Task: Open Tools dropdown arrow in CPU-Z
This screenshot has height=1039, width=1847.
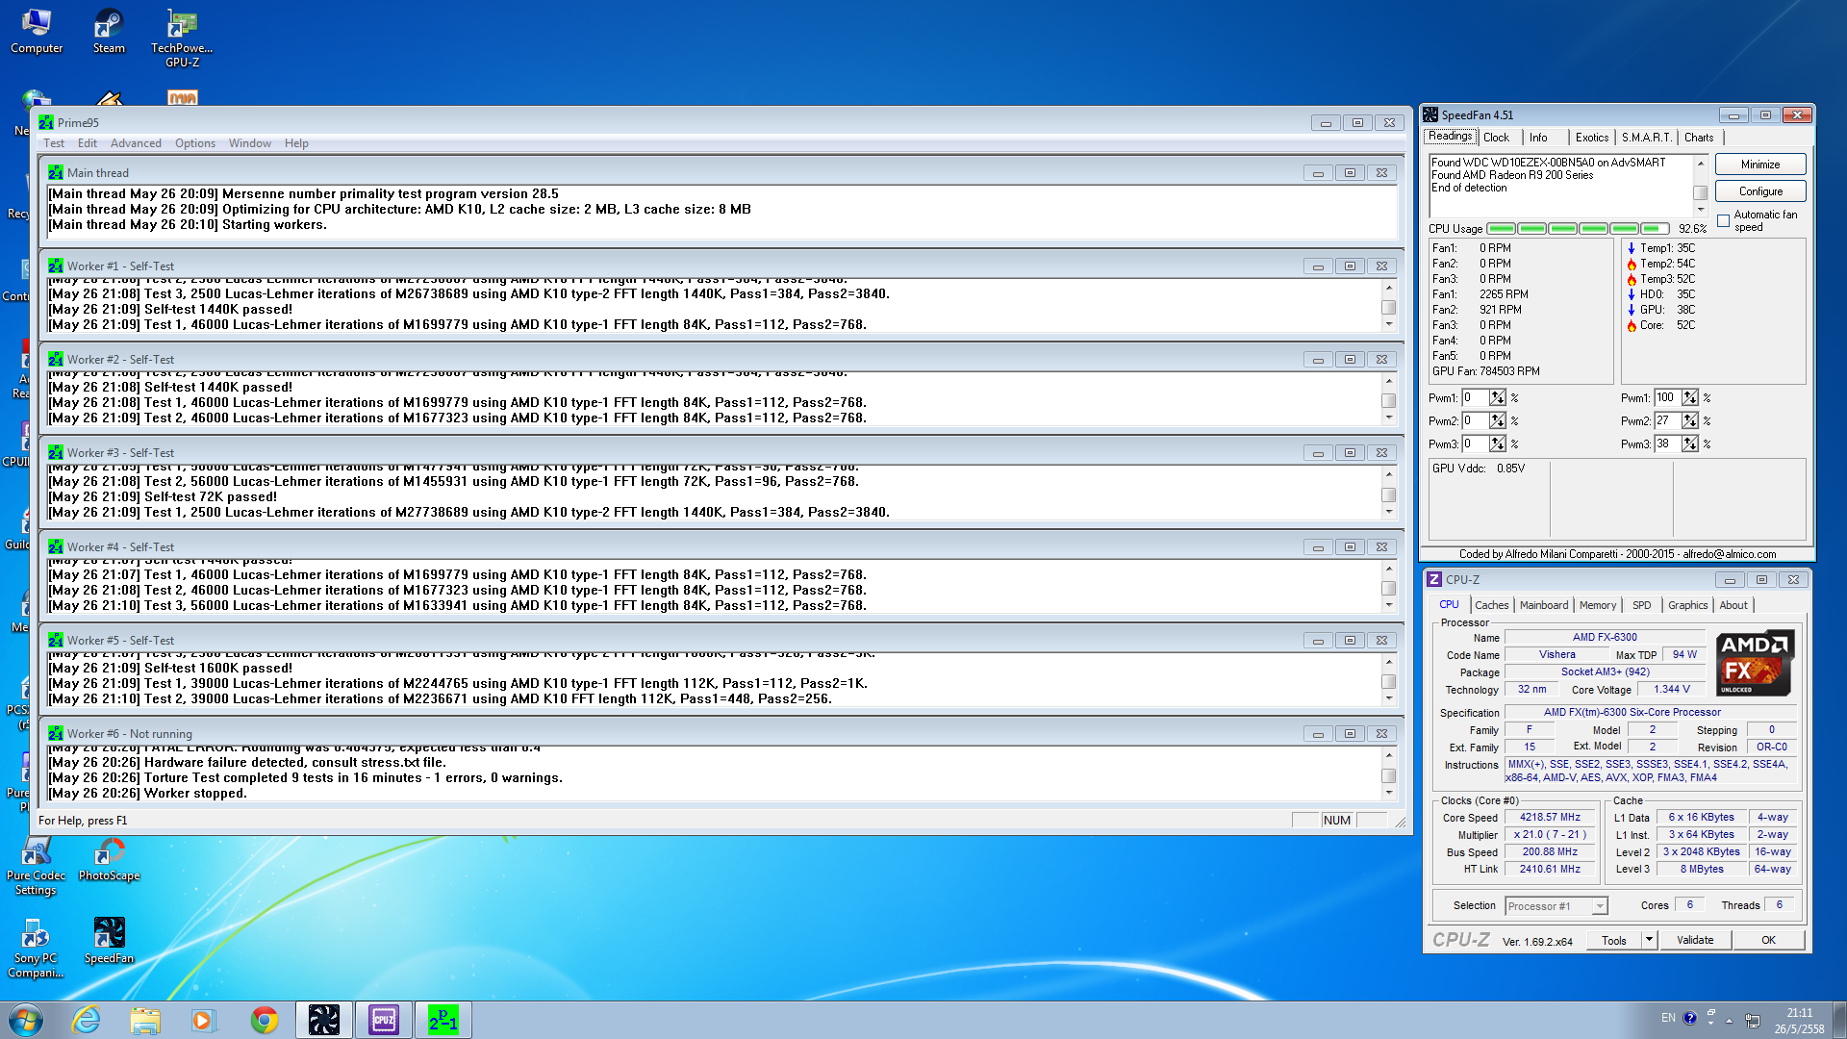Action: (x=1649, y=940)
